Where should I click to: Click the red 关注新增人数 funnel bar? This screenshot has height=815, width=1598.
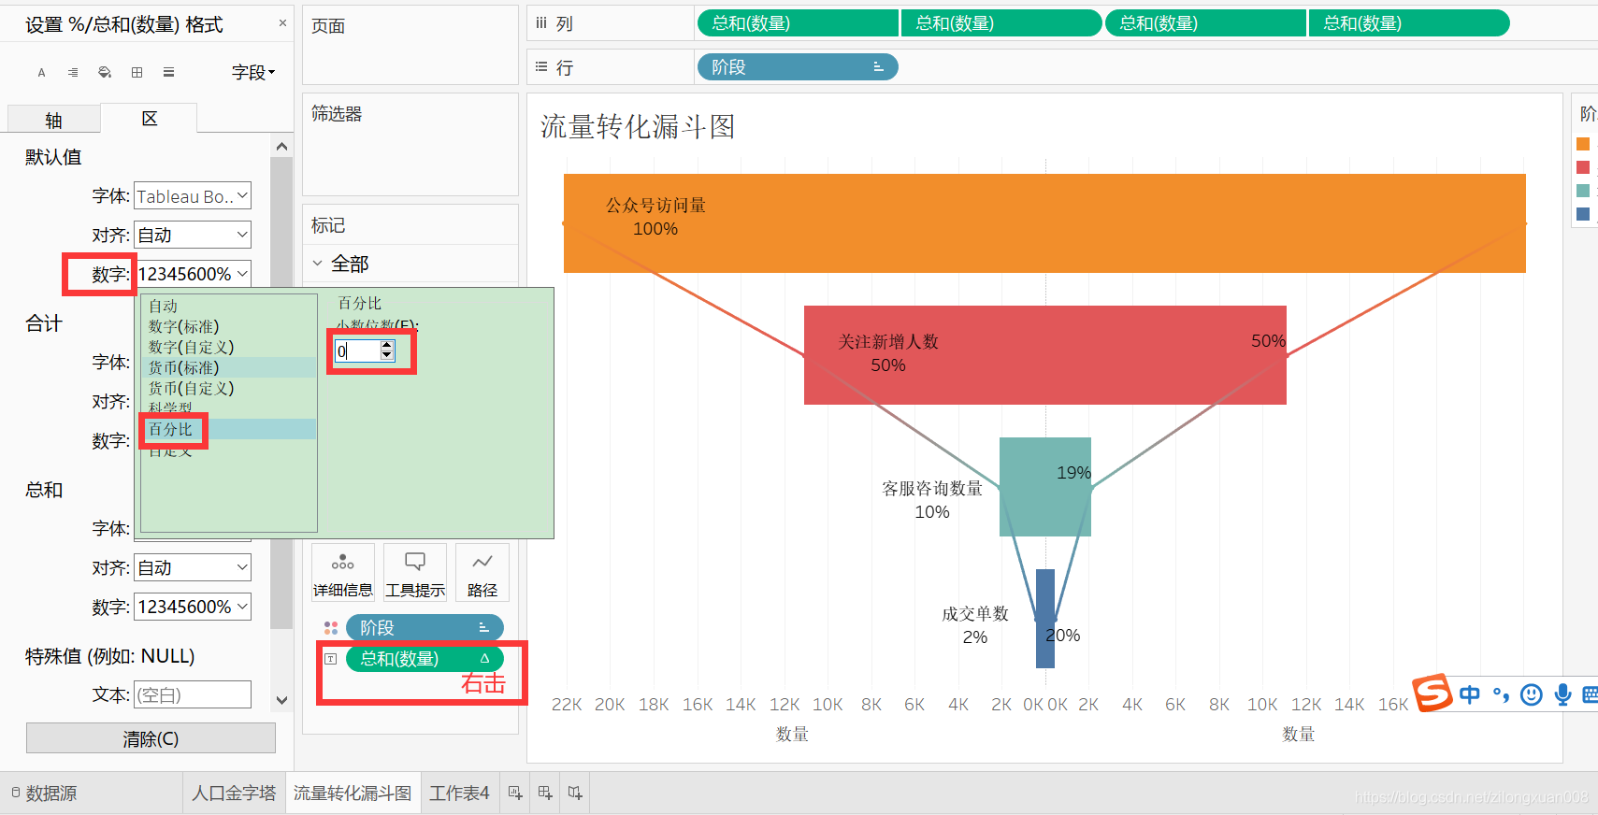tap(1044, 355)
